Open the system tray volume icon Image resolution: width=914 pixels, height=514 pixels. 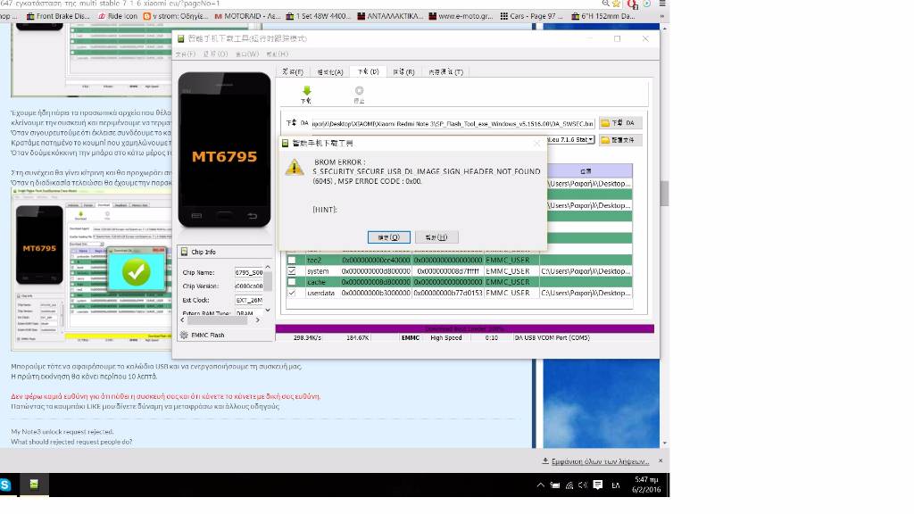[583, 485]
